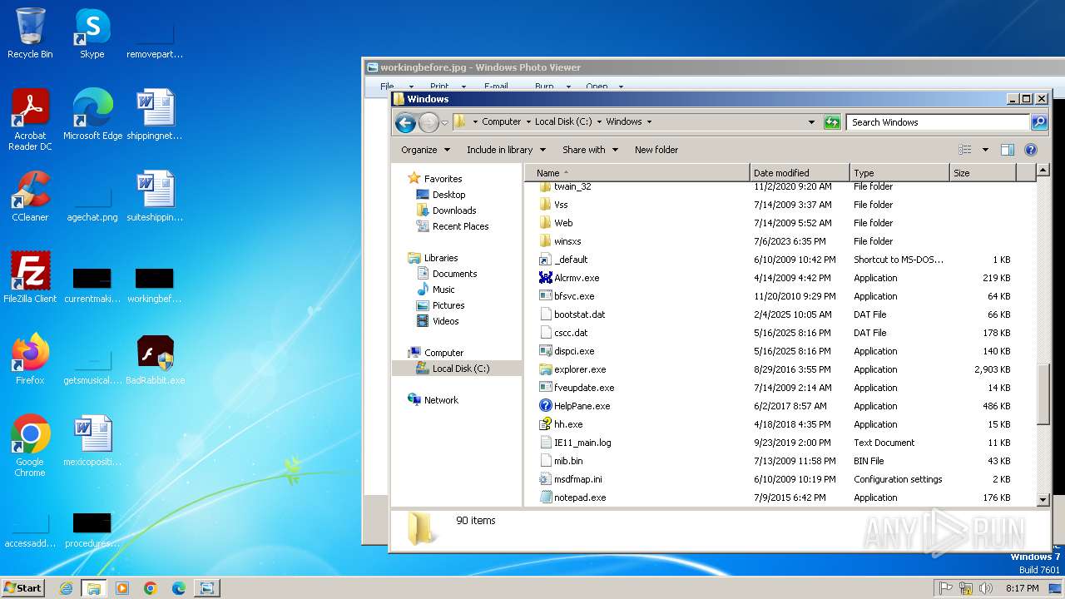
Task: Open the change view options arrow
Action: (985, 150)
